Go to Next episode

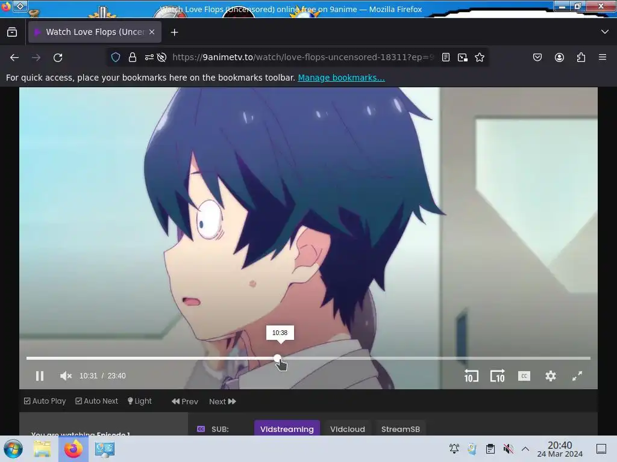point(222,401)
